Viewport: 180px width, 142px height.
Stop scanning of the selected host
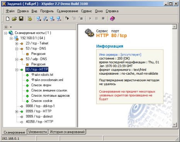(x=81, y=19)
